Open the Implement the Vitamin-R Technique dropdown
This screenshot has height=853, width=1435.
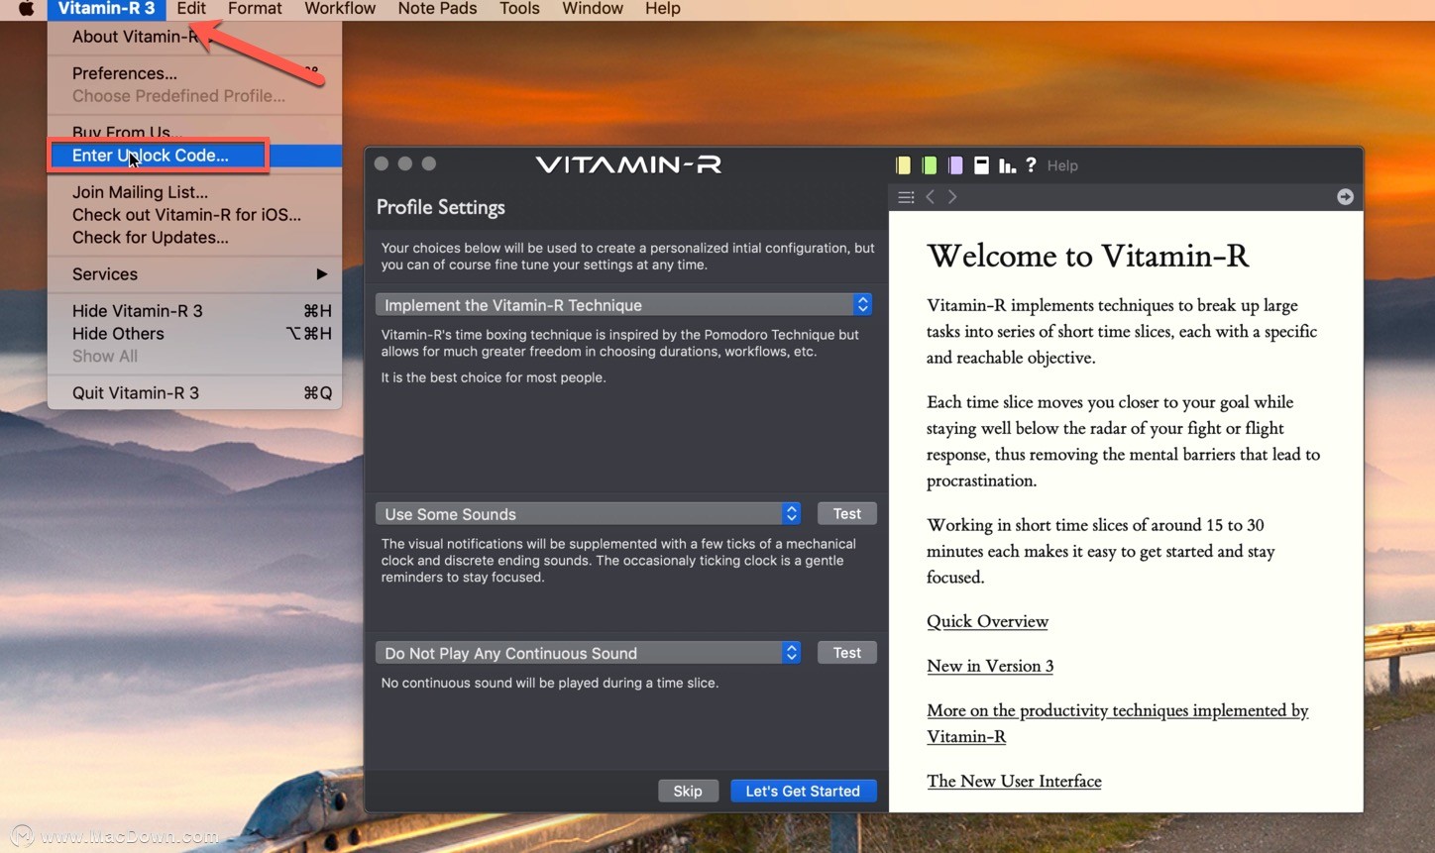point(624,304)
